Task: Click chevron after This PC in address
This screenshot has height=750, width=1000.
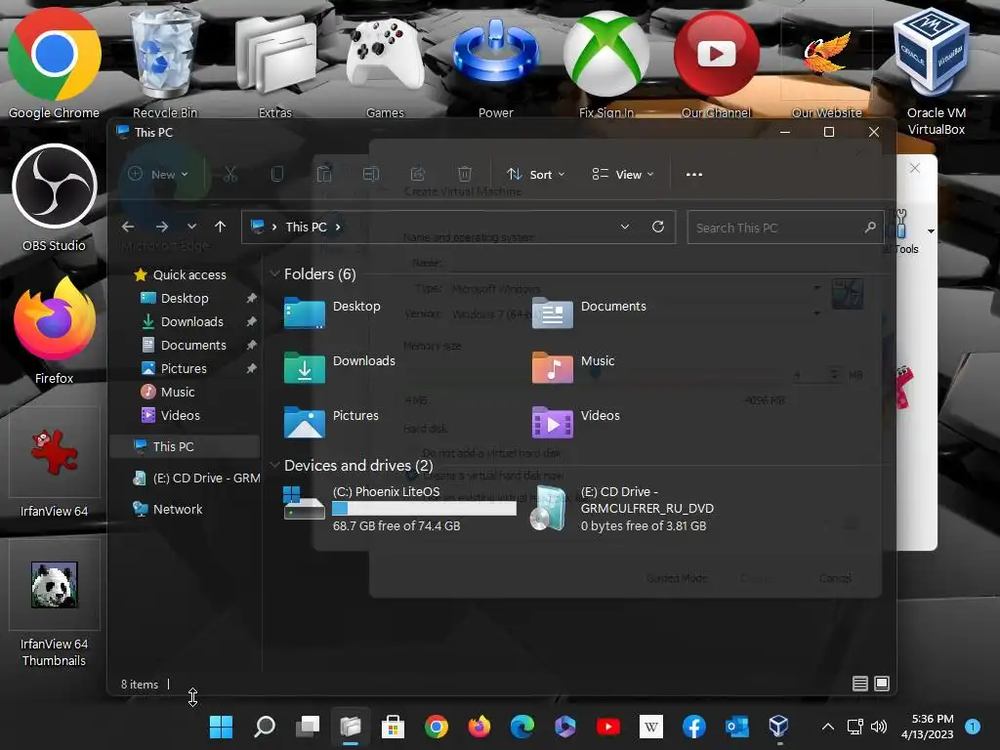Action: [338, 227]
